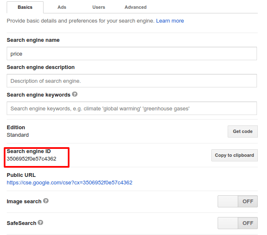Image resolution: width=267 pixels, height=235 pixels.
Task: Click the Copy to clipboard button
Action: pyautogui.click(x=234, y=155)
